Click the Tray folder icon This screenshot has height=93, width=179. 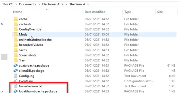pyautogui.click(x=16, y=60)
